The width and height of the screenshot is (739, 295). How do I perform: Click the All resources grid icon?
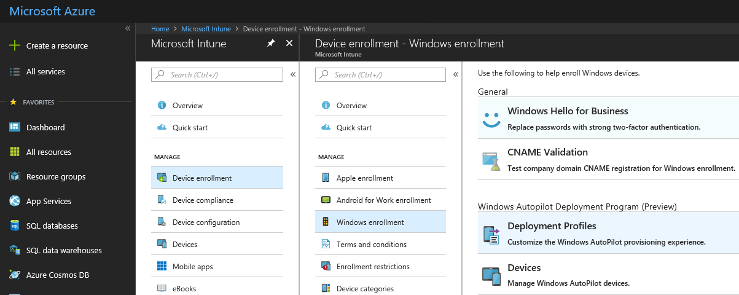pyautogui.click(x=15, y=152)
